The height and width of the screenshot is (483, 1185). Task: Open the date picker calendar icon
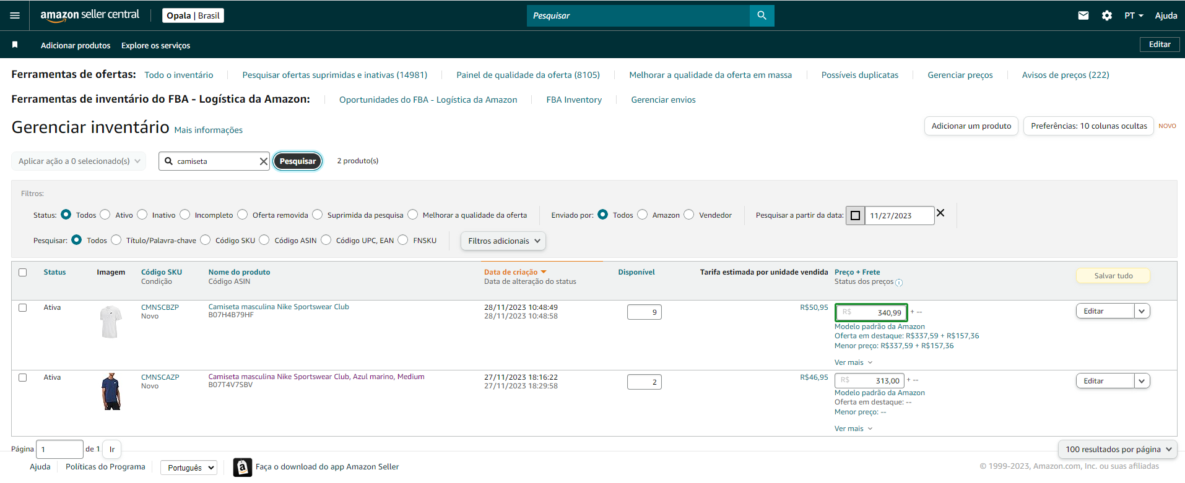point(855,215)
